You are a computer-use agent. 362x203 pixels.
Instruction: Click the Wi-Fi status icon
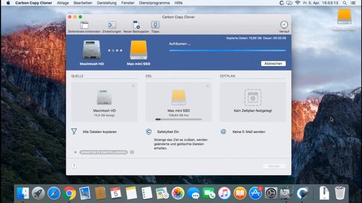(298, 3)
